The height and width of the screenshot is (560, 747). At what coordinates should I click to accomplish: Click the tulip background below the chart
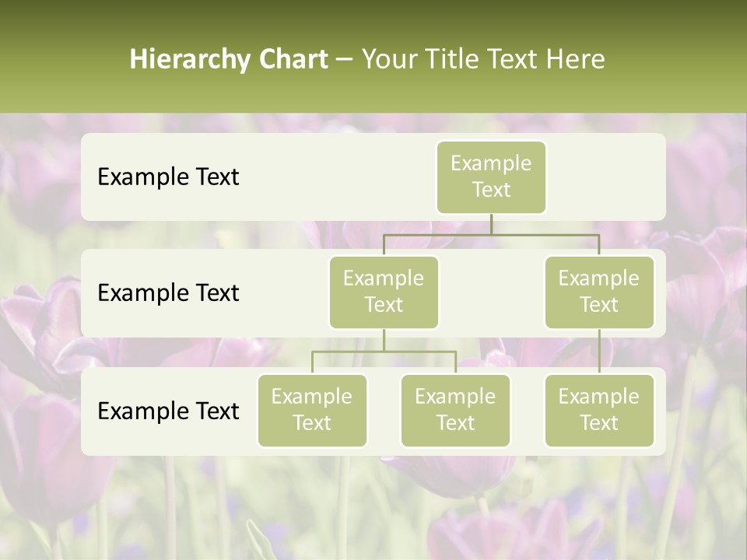pyautogui.click(x=373, y=506)
